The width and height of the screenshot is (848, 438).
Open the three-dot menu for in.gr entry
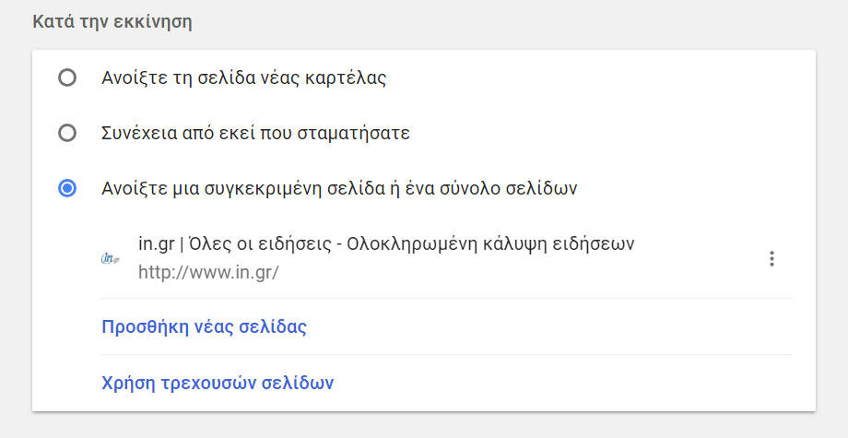pyautogui.click(x=771, y=259)
